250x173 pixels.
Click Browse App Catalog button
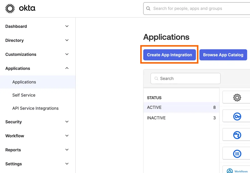pyautogui.click(x=223, y=55)
